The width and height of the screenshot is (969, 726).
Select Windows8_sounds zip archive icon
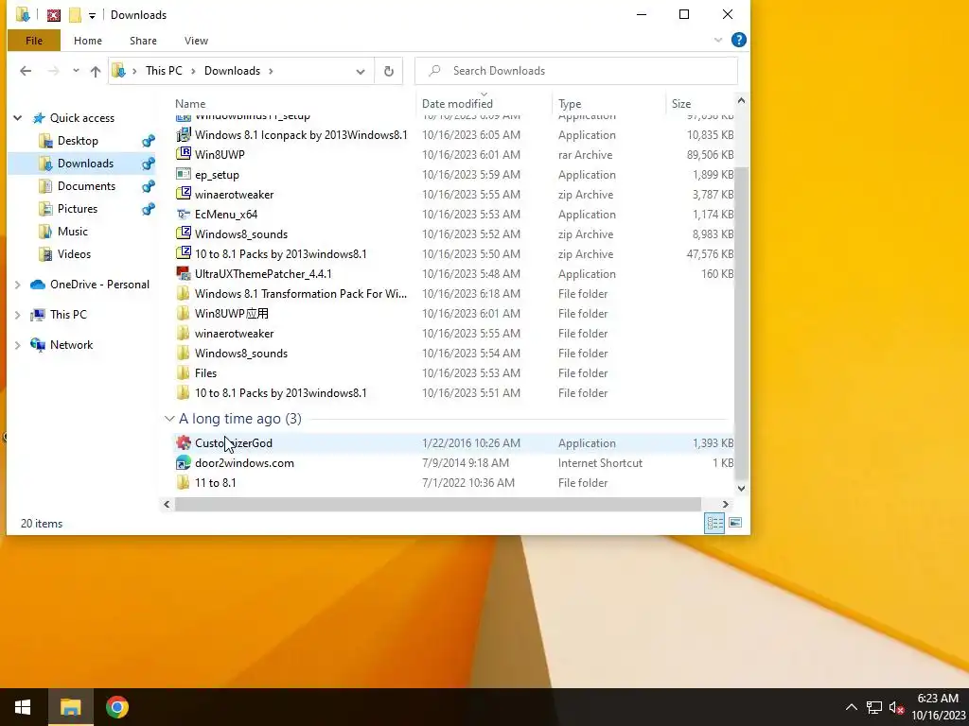183,234
